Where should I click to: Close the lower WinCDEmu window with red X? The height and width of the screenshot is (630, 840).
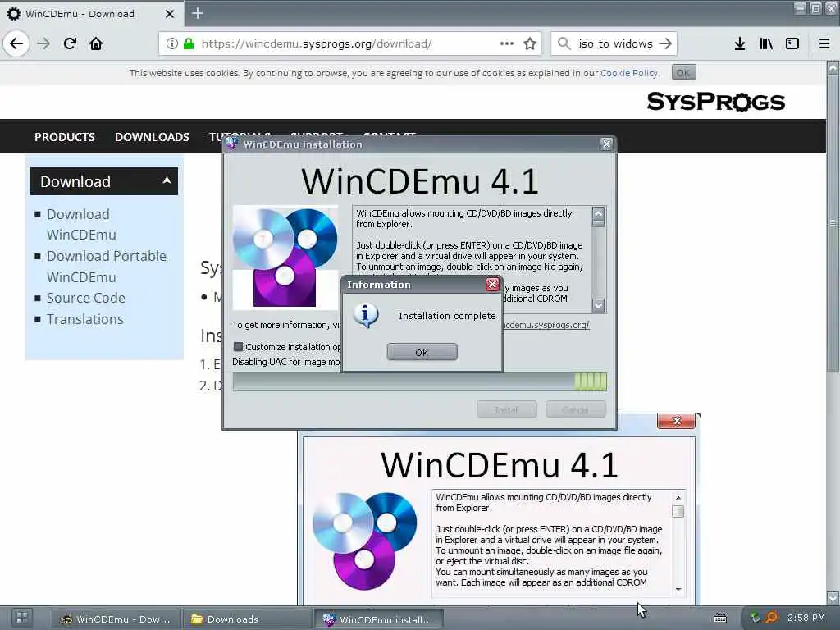point(676,421)
